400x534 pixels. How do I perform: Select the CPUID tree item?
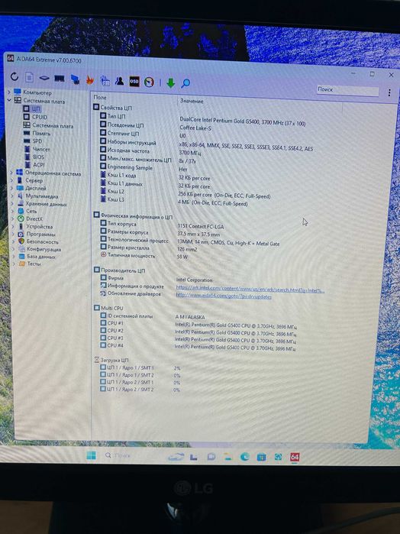click(35, 117)
